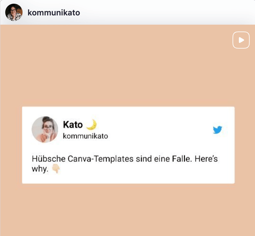
Task: Play the video using the play icon
Action: click(241, 40)
